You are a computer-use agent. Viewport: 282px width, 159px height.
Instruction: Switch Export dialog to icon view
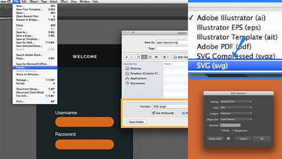(138, 57)
